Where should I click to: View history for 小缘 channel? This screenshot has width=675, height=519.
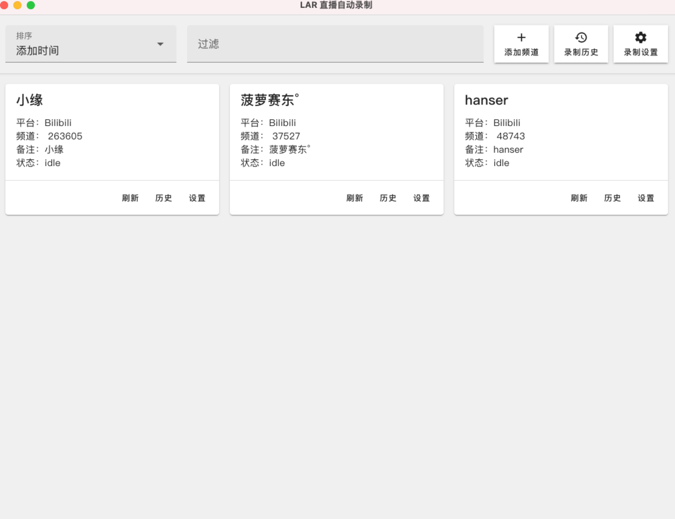pyautogui.click(x=163, y=198)
